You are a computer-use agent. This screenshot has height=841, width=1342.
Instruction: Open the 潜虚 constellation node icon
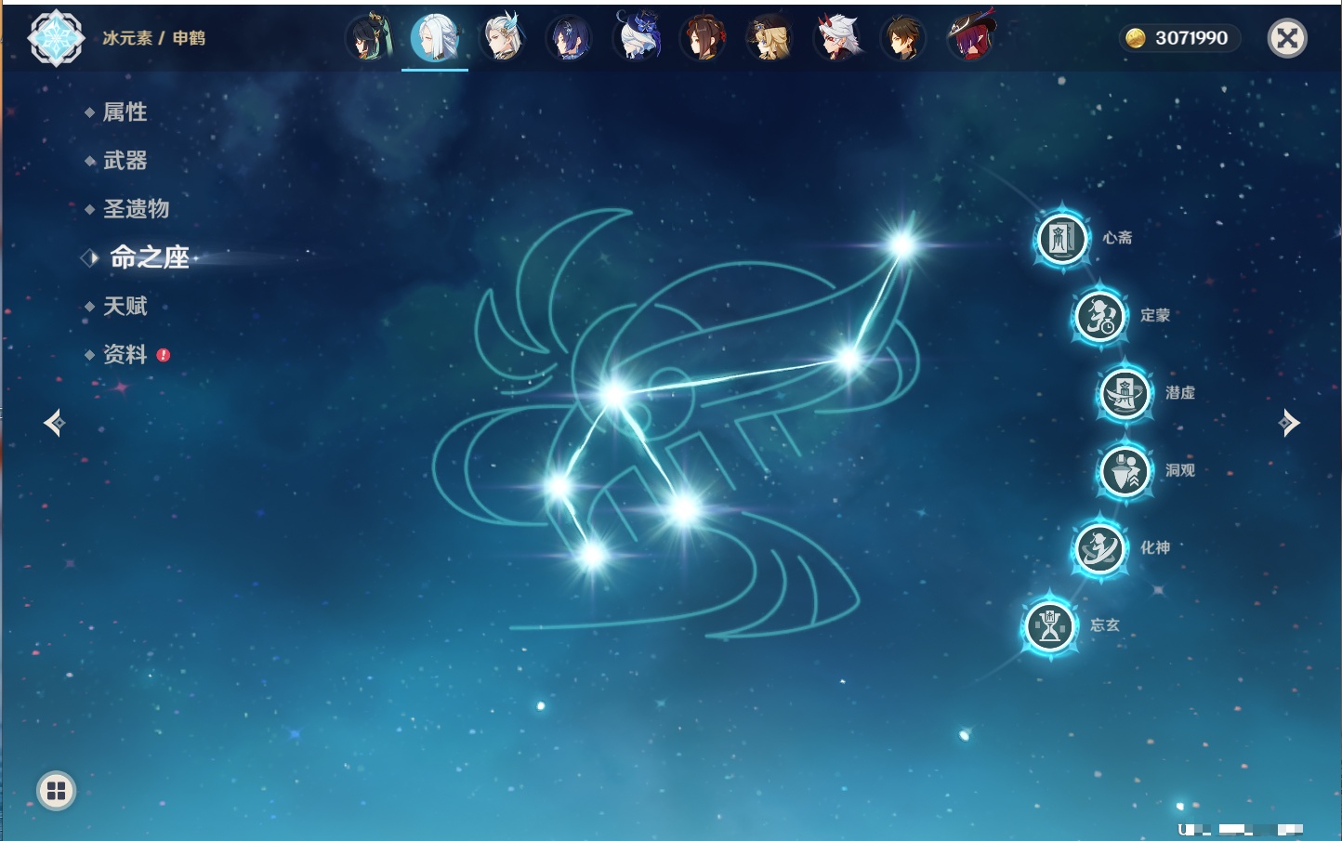coord(1125,394)
